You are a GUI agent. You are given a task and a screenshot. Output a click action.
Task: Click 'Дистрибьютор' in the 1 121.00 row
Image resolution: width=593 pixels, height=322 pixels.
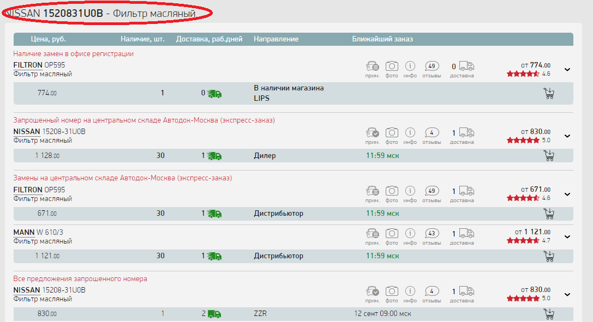pyautogui.click(x=278, y=256)
